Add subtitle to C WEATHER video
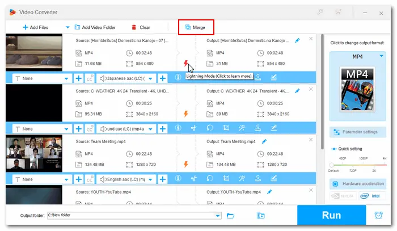 click(x=78, y=129)
